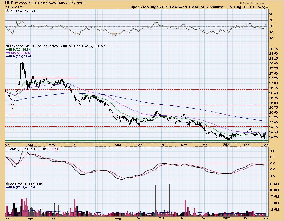
Task: Click the -1.0 level on PMO axis
Action: pyautogui.click(x=272, y=176)
